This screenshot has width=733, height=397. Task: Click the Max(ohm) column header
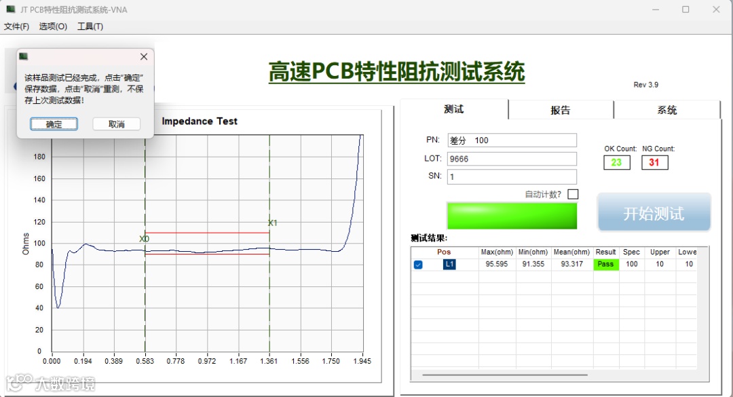pos(497,252)
